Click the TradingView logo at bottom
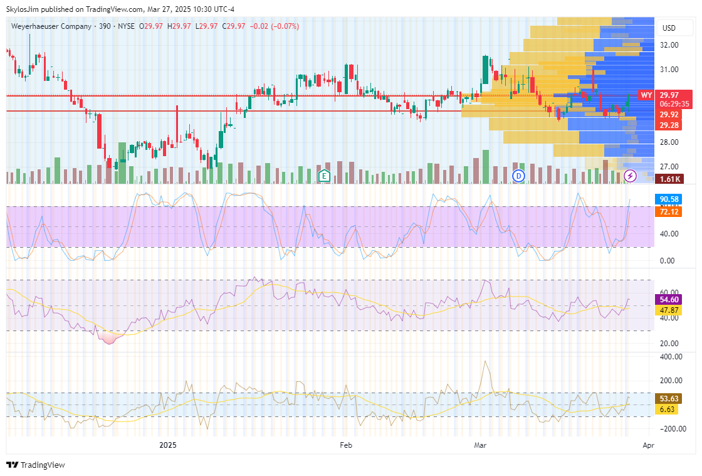Viewport: 702px width, 476px height. tap(36, 465)
